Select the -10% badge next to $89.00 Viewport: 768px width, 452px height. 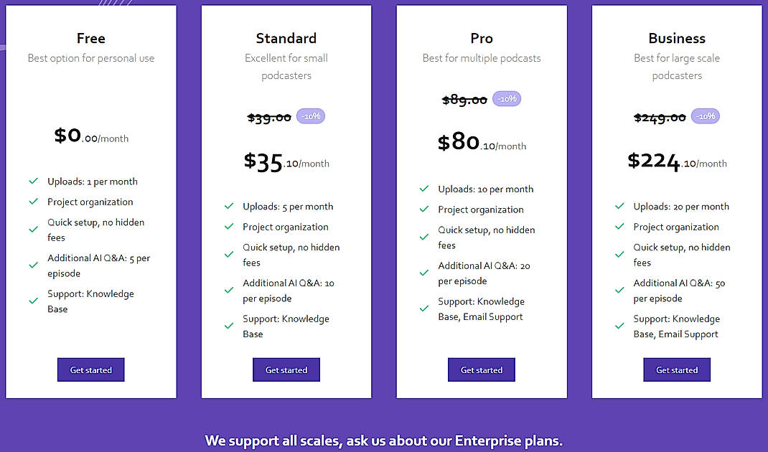pyautogui.click(x=507, y=98)
